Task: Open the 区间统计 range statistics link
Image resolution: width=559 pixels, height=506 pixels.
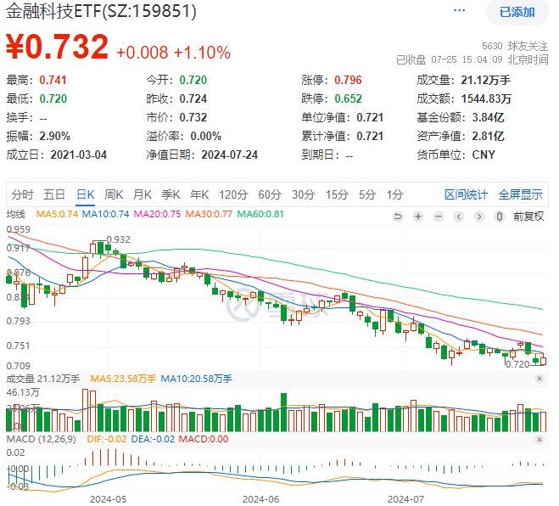Action: pyautogui.click(x=466, y=194)
